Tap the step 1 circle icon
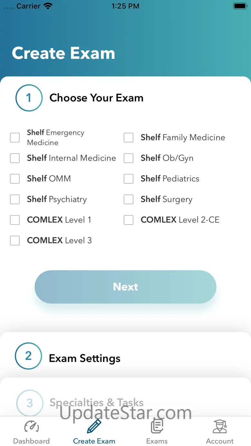Image resolution: width=251 pixels, height=446 pixels. tap(29, 98)
